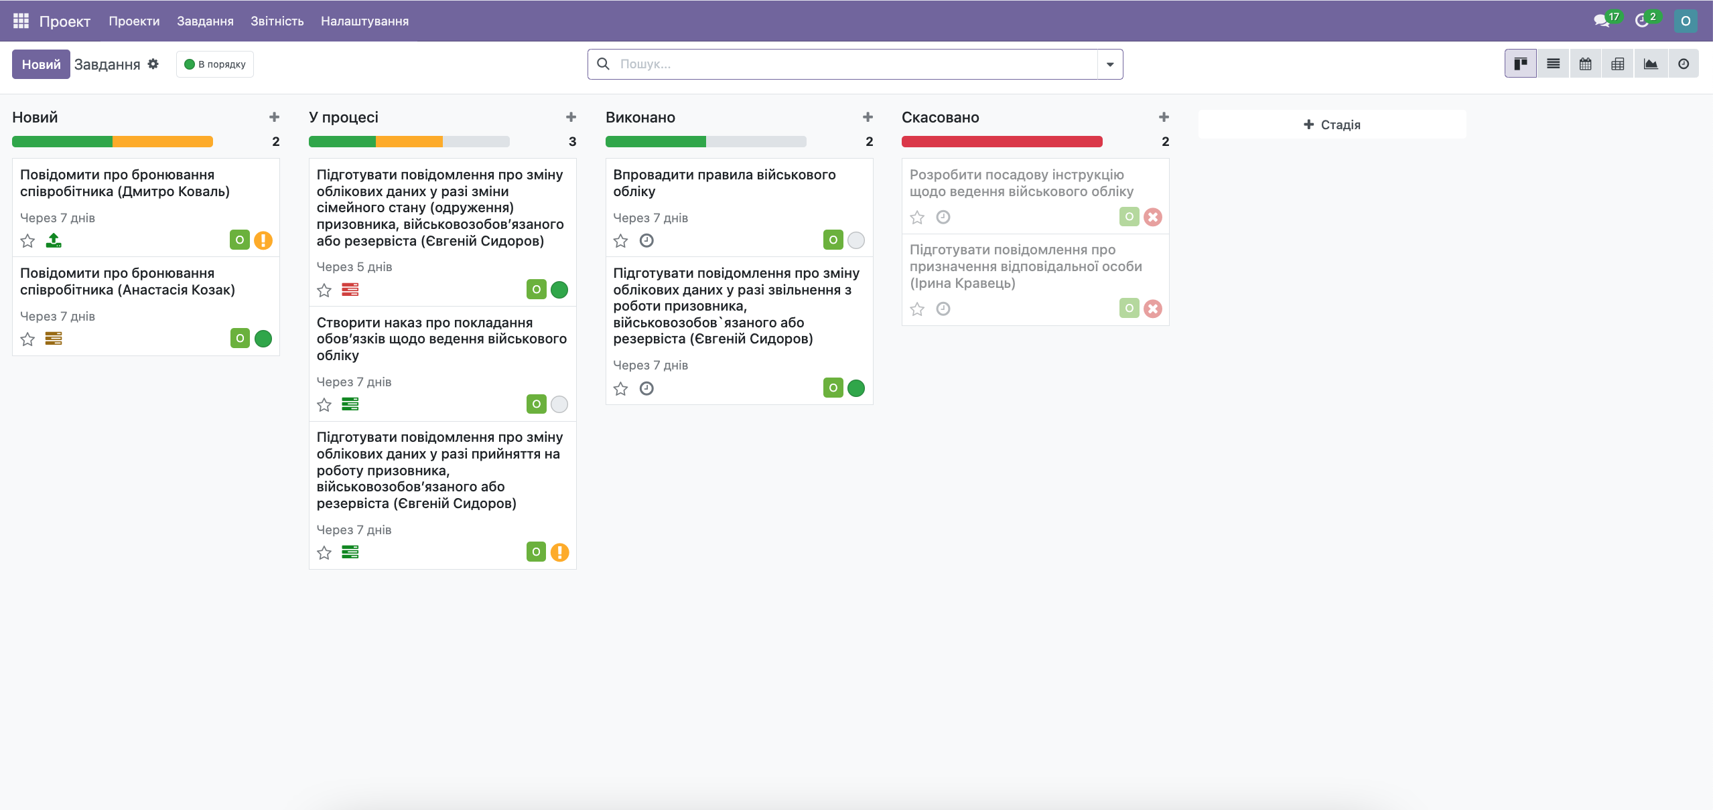This screenshot has height=810, width=1713.
Task: Add a task in the Новий column
Action: click(x=274, y=117)
